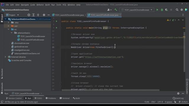Select TC01_LaunchChromeBrowser tab in Run panel
Viewport: 189px width, 106px height.
(27, 93)
